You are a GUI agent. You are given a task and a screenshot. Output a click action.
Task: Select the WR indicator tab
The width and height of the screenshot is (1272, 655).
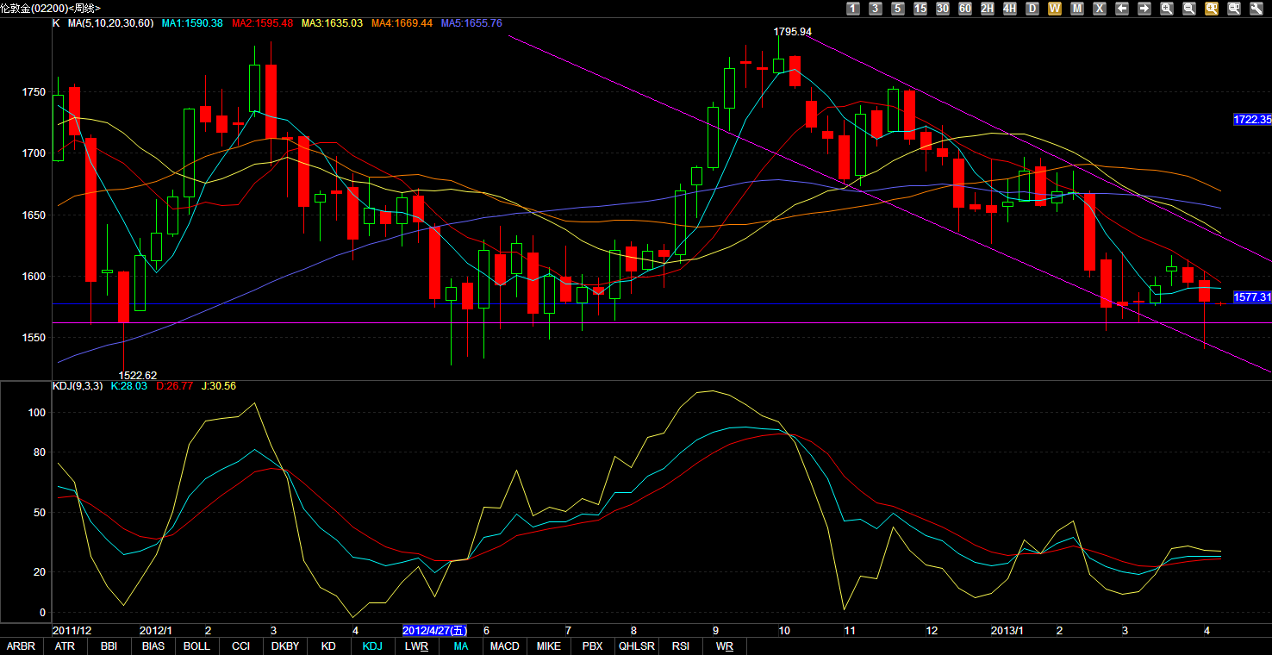724,646
